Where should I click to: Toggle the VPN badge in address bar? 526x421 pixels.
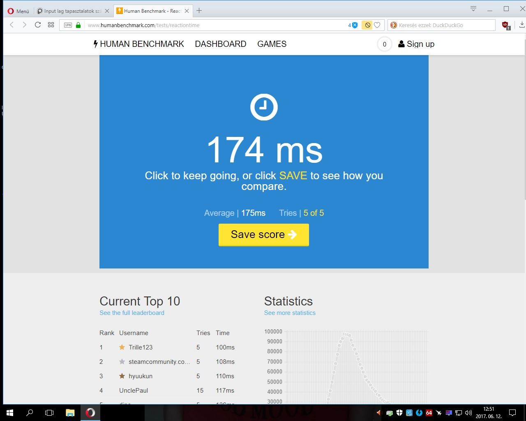[x=68, y=25]
